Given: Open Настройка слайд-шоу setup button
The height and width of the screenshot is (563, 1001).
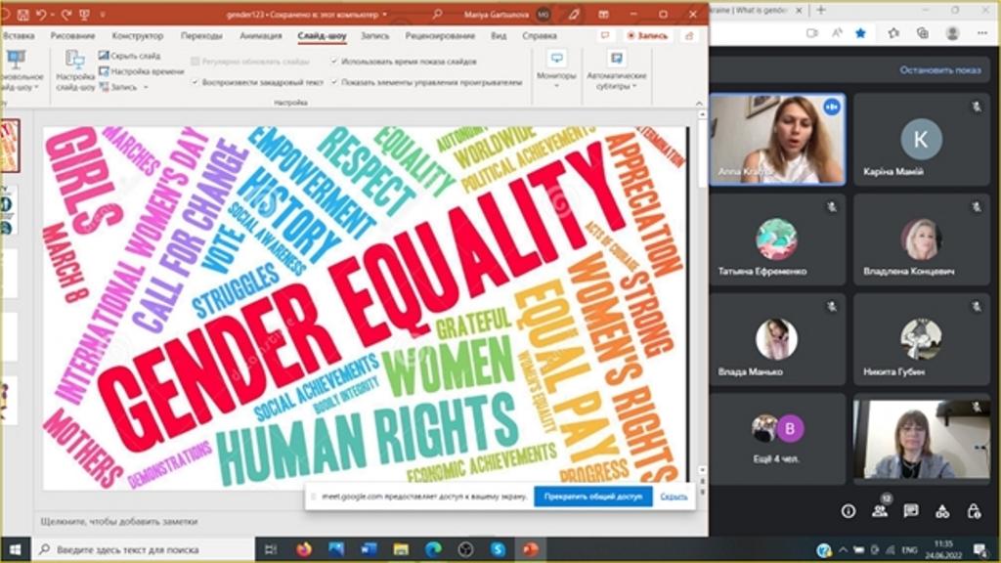Looking at the screenshot, I should (x=75, y=71).
